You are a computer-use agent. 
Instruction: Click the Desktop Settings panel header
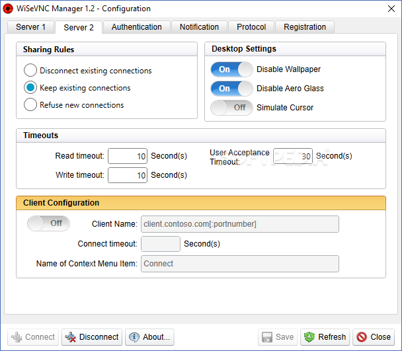(x=295, y=49)
